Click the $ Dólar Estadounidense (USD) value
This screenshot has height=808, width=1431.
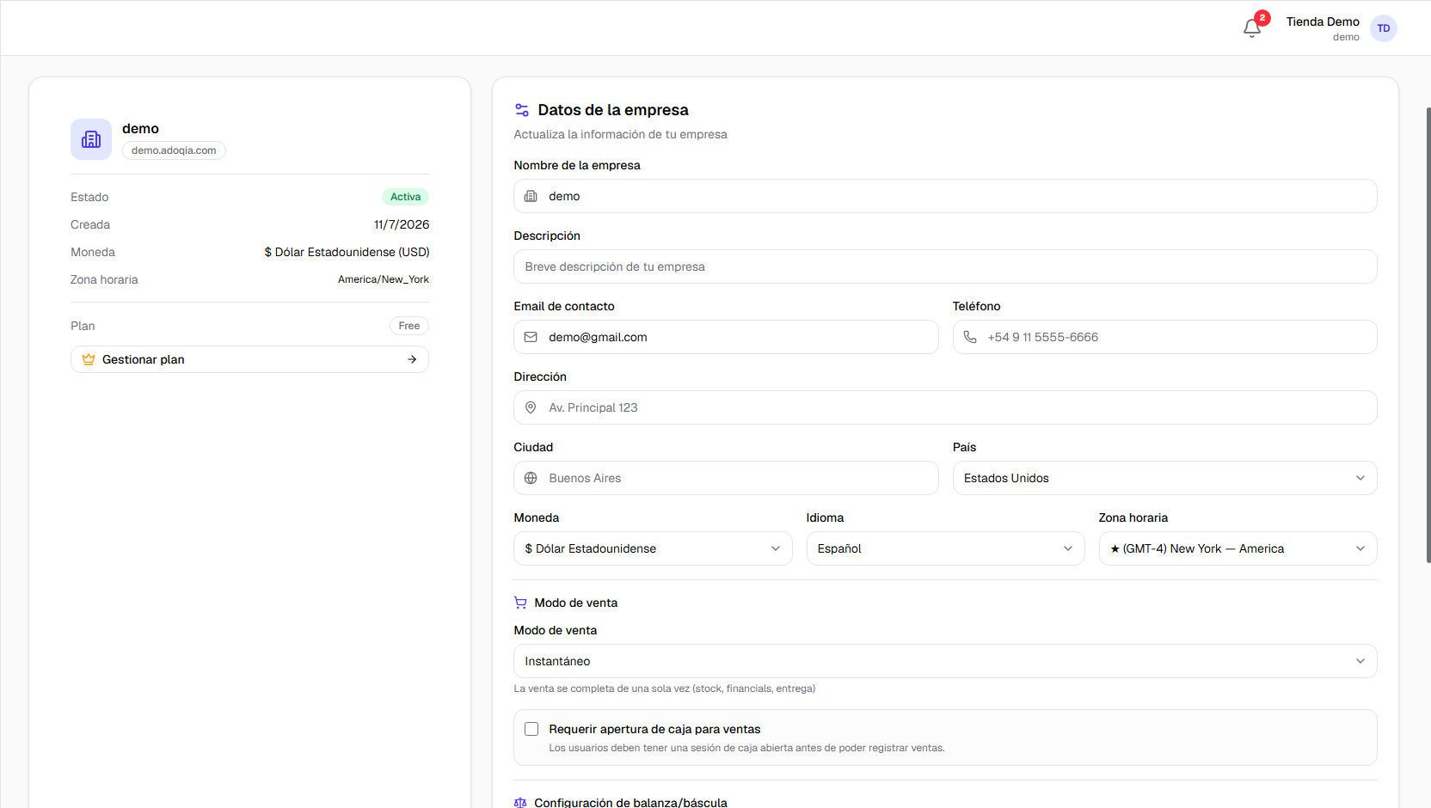347,252
